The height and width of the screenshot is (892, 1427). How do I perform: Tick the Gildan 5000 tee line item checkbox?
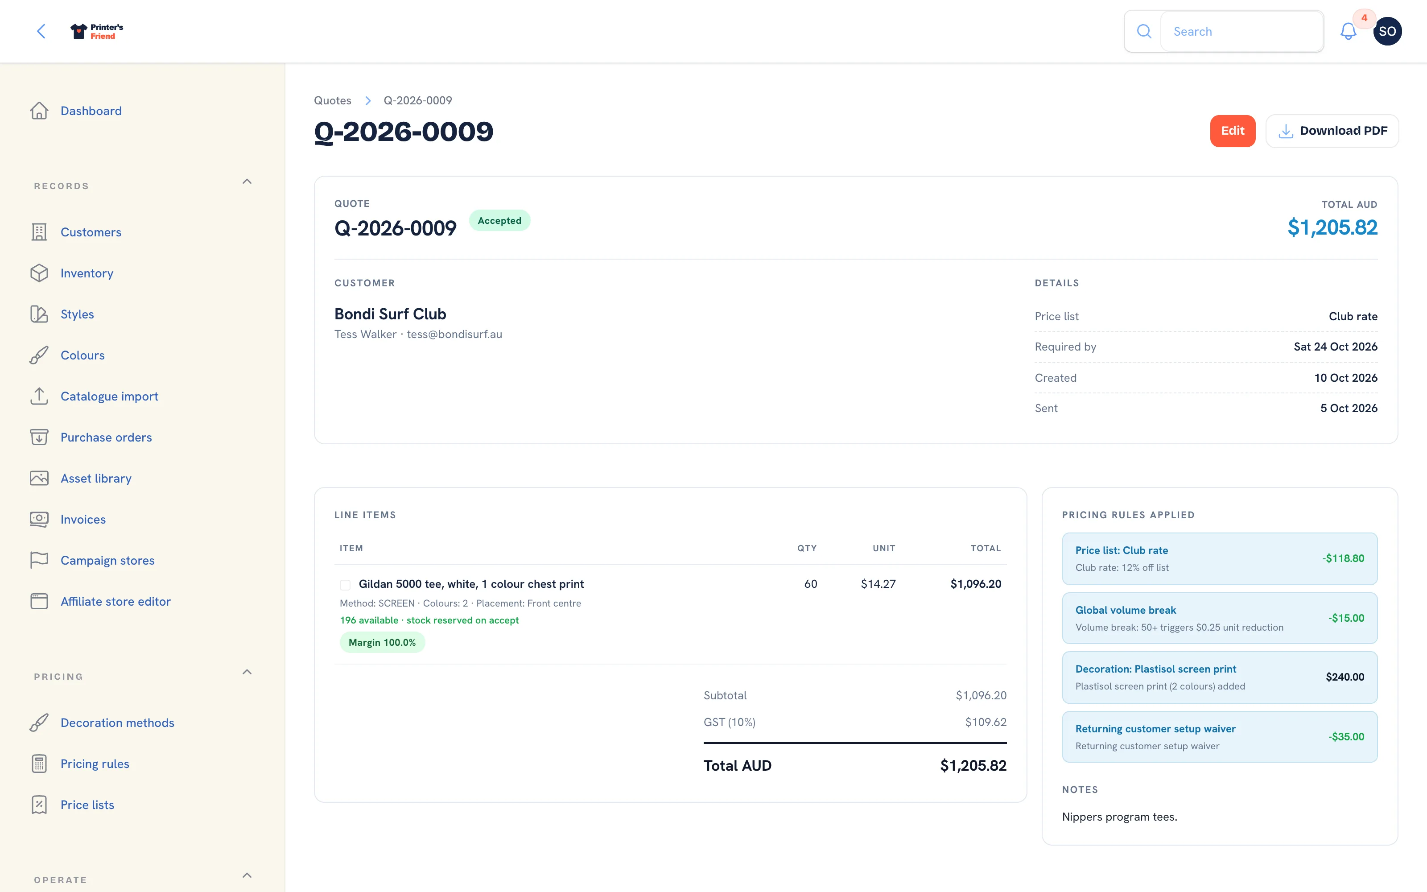[x=345, y=585]
